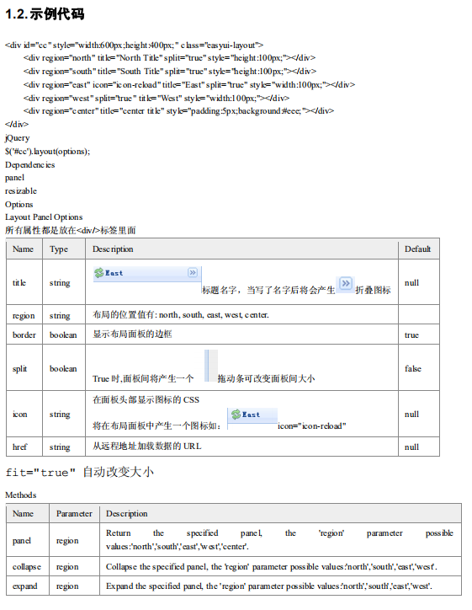
Task: Click the 'border' name cell
Action: click(24, 334)
